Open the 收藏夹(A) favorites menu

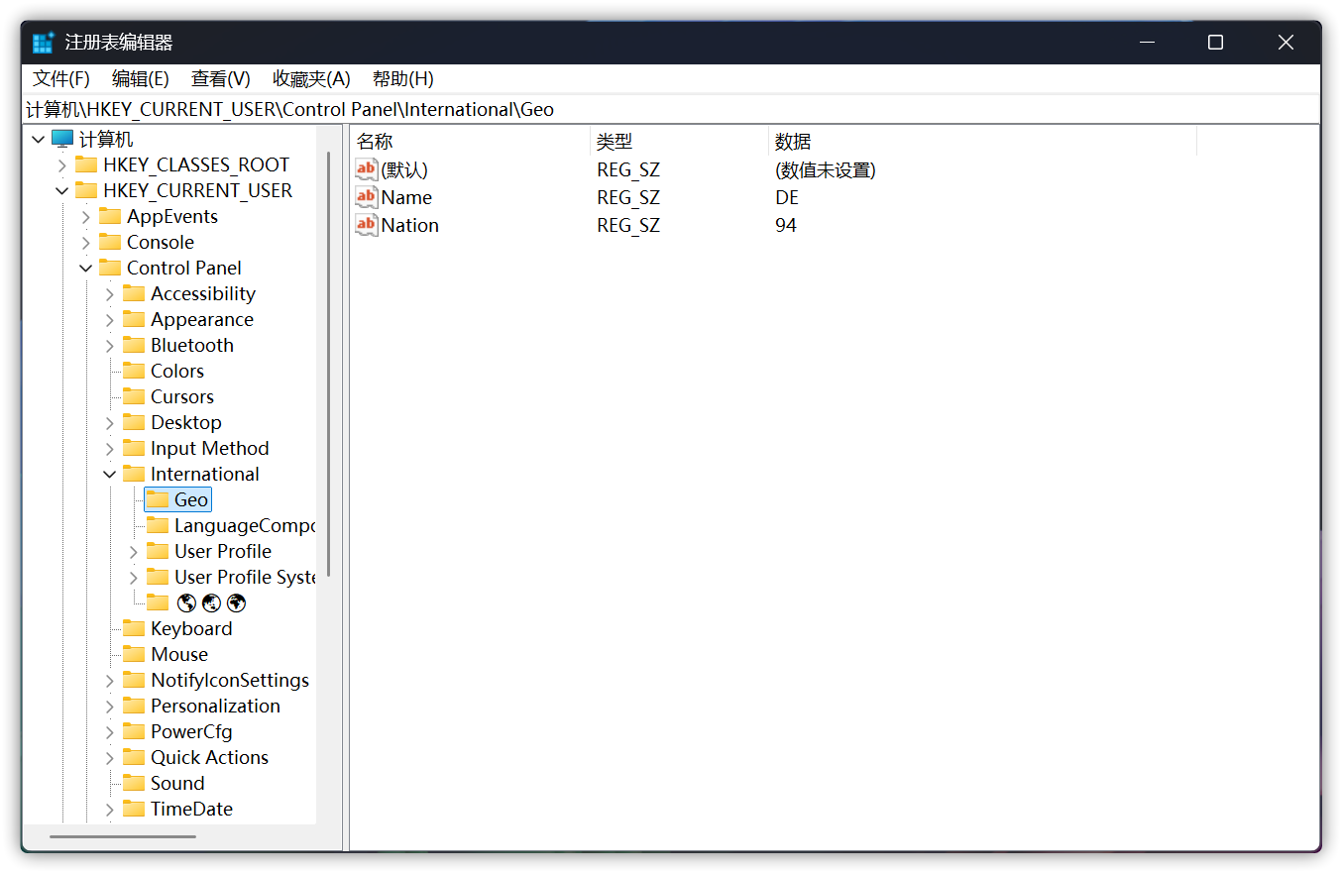coord(311,79)
